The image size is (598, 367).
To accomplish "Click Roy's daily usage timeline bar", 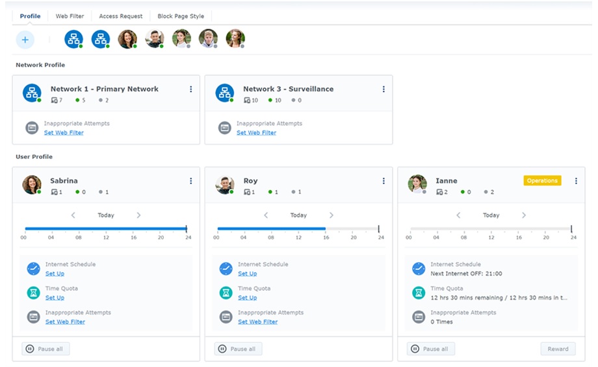I will (298, 229).
